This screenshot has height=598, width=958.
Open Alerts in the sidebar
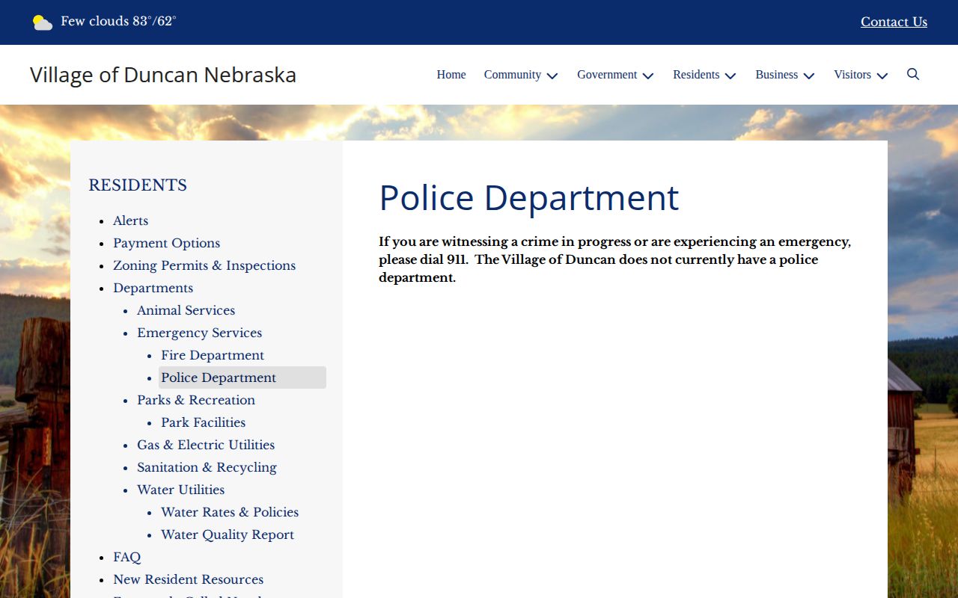pyautogui.click(x=131, y=221)
